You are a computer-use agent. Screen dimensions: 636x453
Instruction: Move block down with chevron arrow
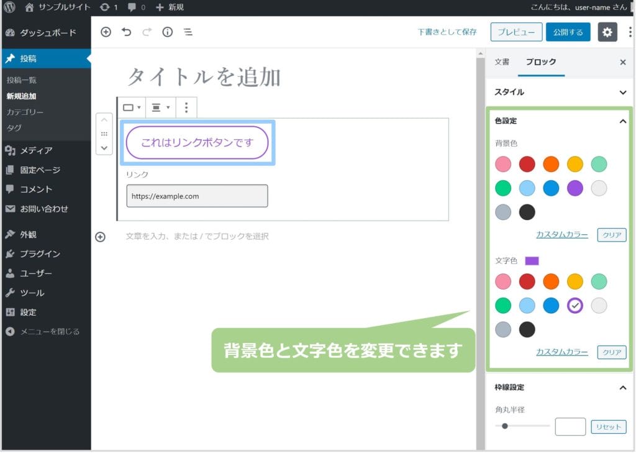coord(104,148)
